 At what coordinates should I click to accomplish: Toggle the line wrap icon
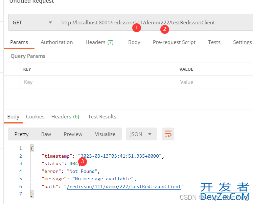pyautogui.click(x=168, y=134)
